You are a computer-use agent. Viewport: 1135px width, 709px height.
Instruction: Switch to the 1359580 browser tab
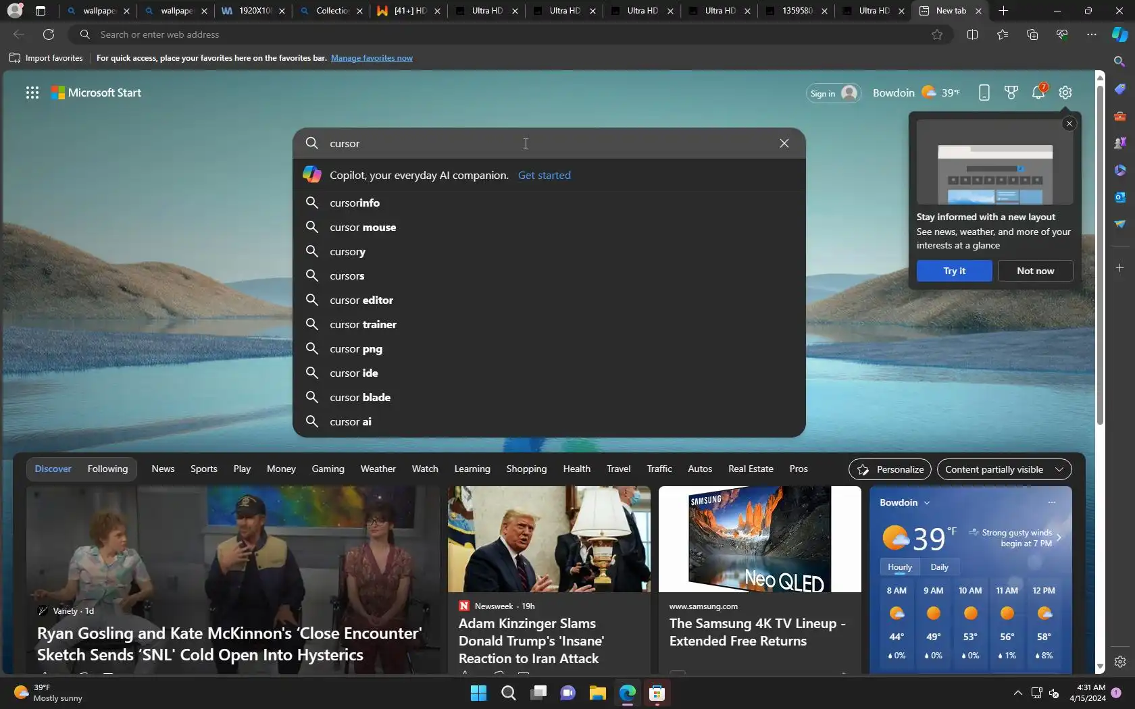pyautogui.click(x=795, y=11)
